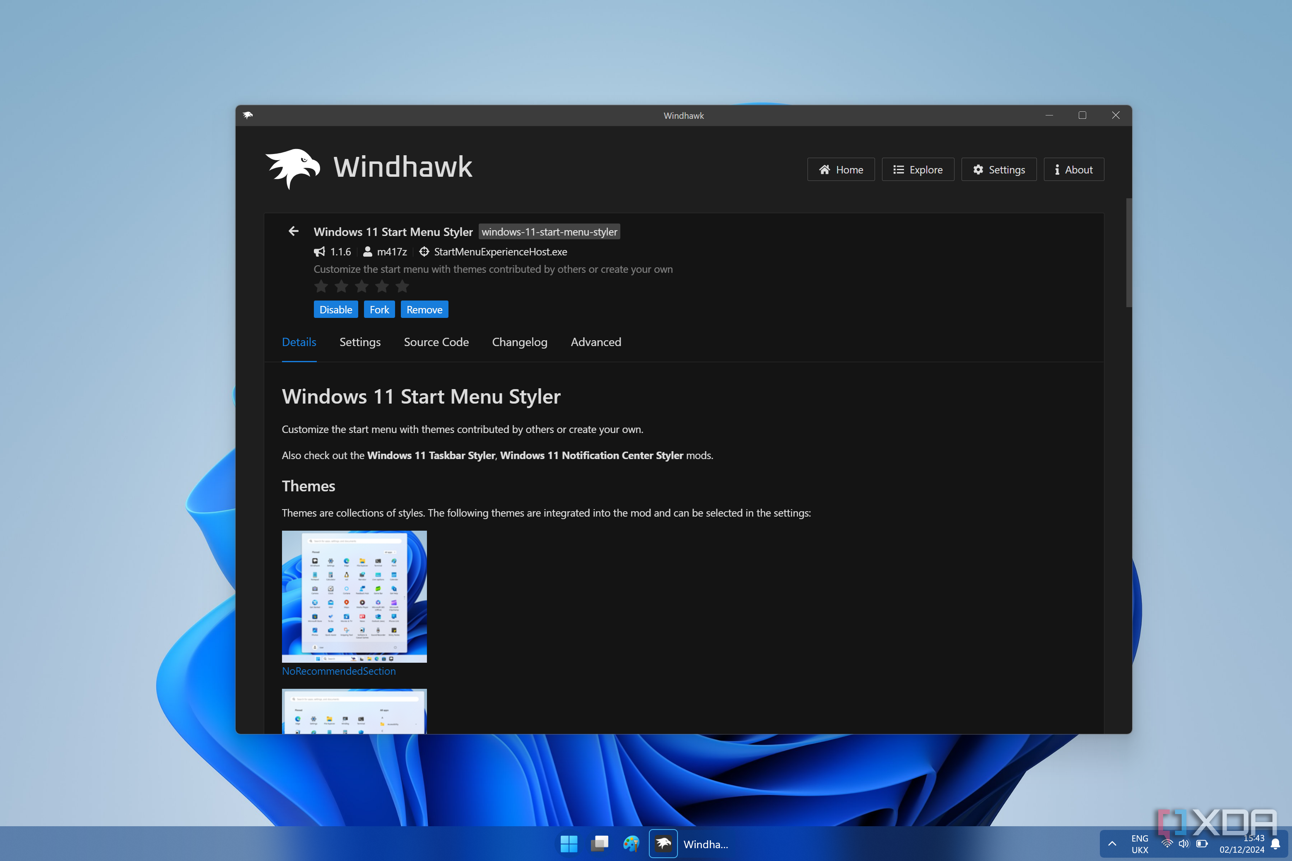Click the fifth rating star
This screenshot has height=861, width=1292.
coord(402,286)
